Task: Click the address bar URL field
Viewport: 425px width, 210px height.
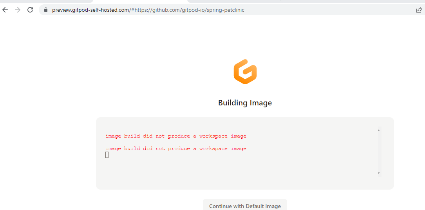Action: click(232, 10)
